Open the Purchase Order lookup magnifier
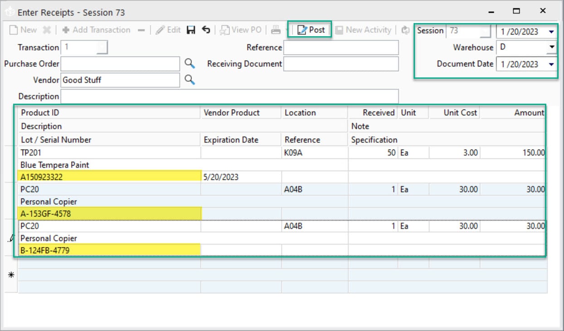 point(190,64)
